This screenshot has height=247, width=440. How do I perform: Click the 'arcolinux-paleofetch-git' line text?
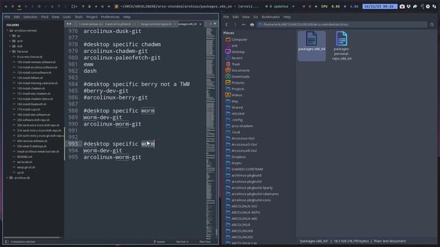(x=122, y=58)
